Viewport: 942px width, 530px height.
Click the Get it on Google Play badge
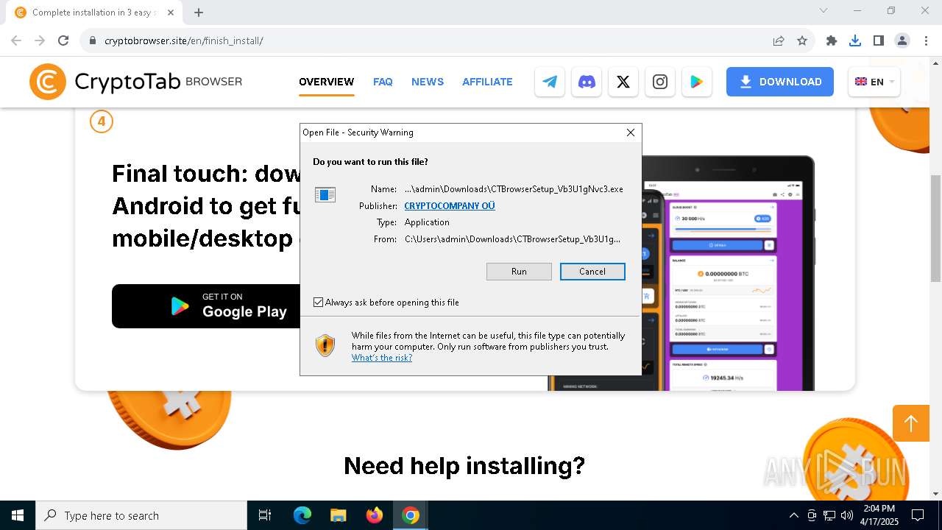click(x=206, y=306)
